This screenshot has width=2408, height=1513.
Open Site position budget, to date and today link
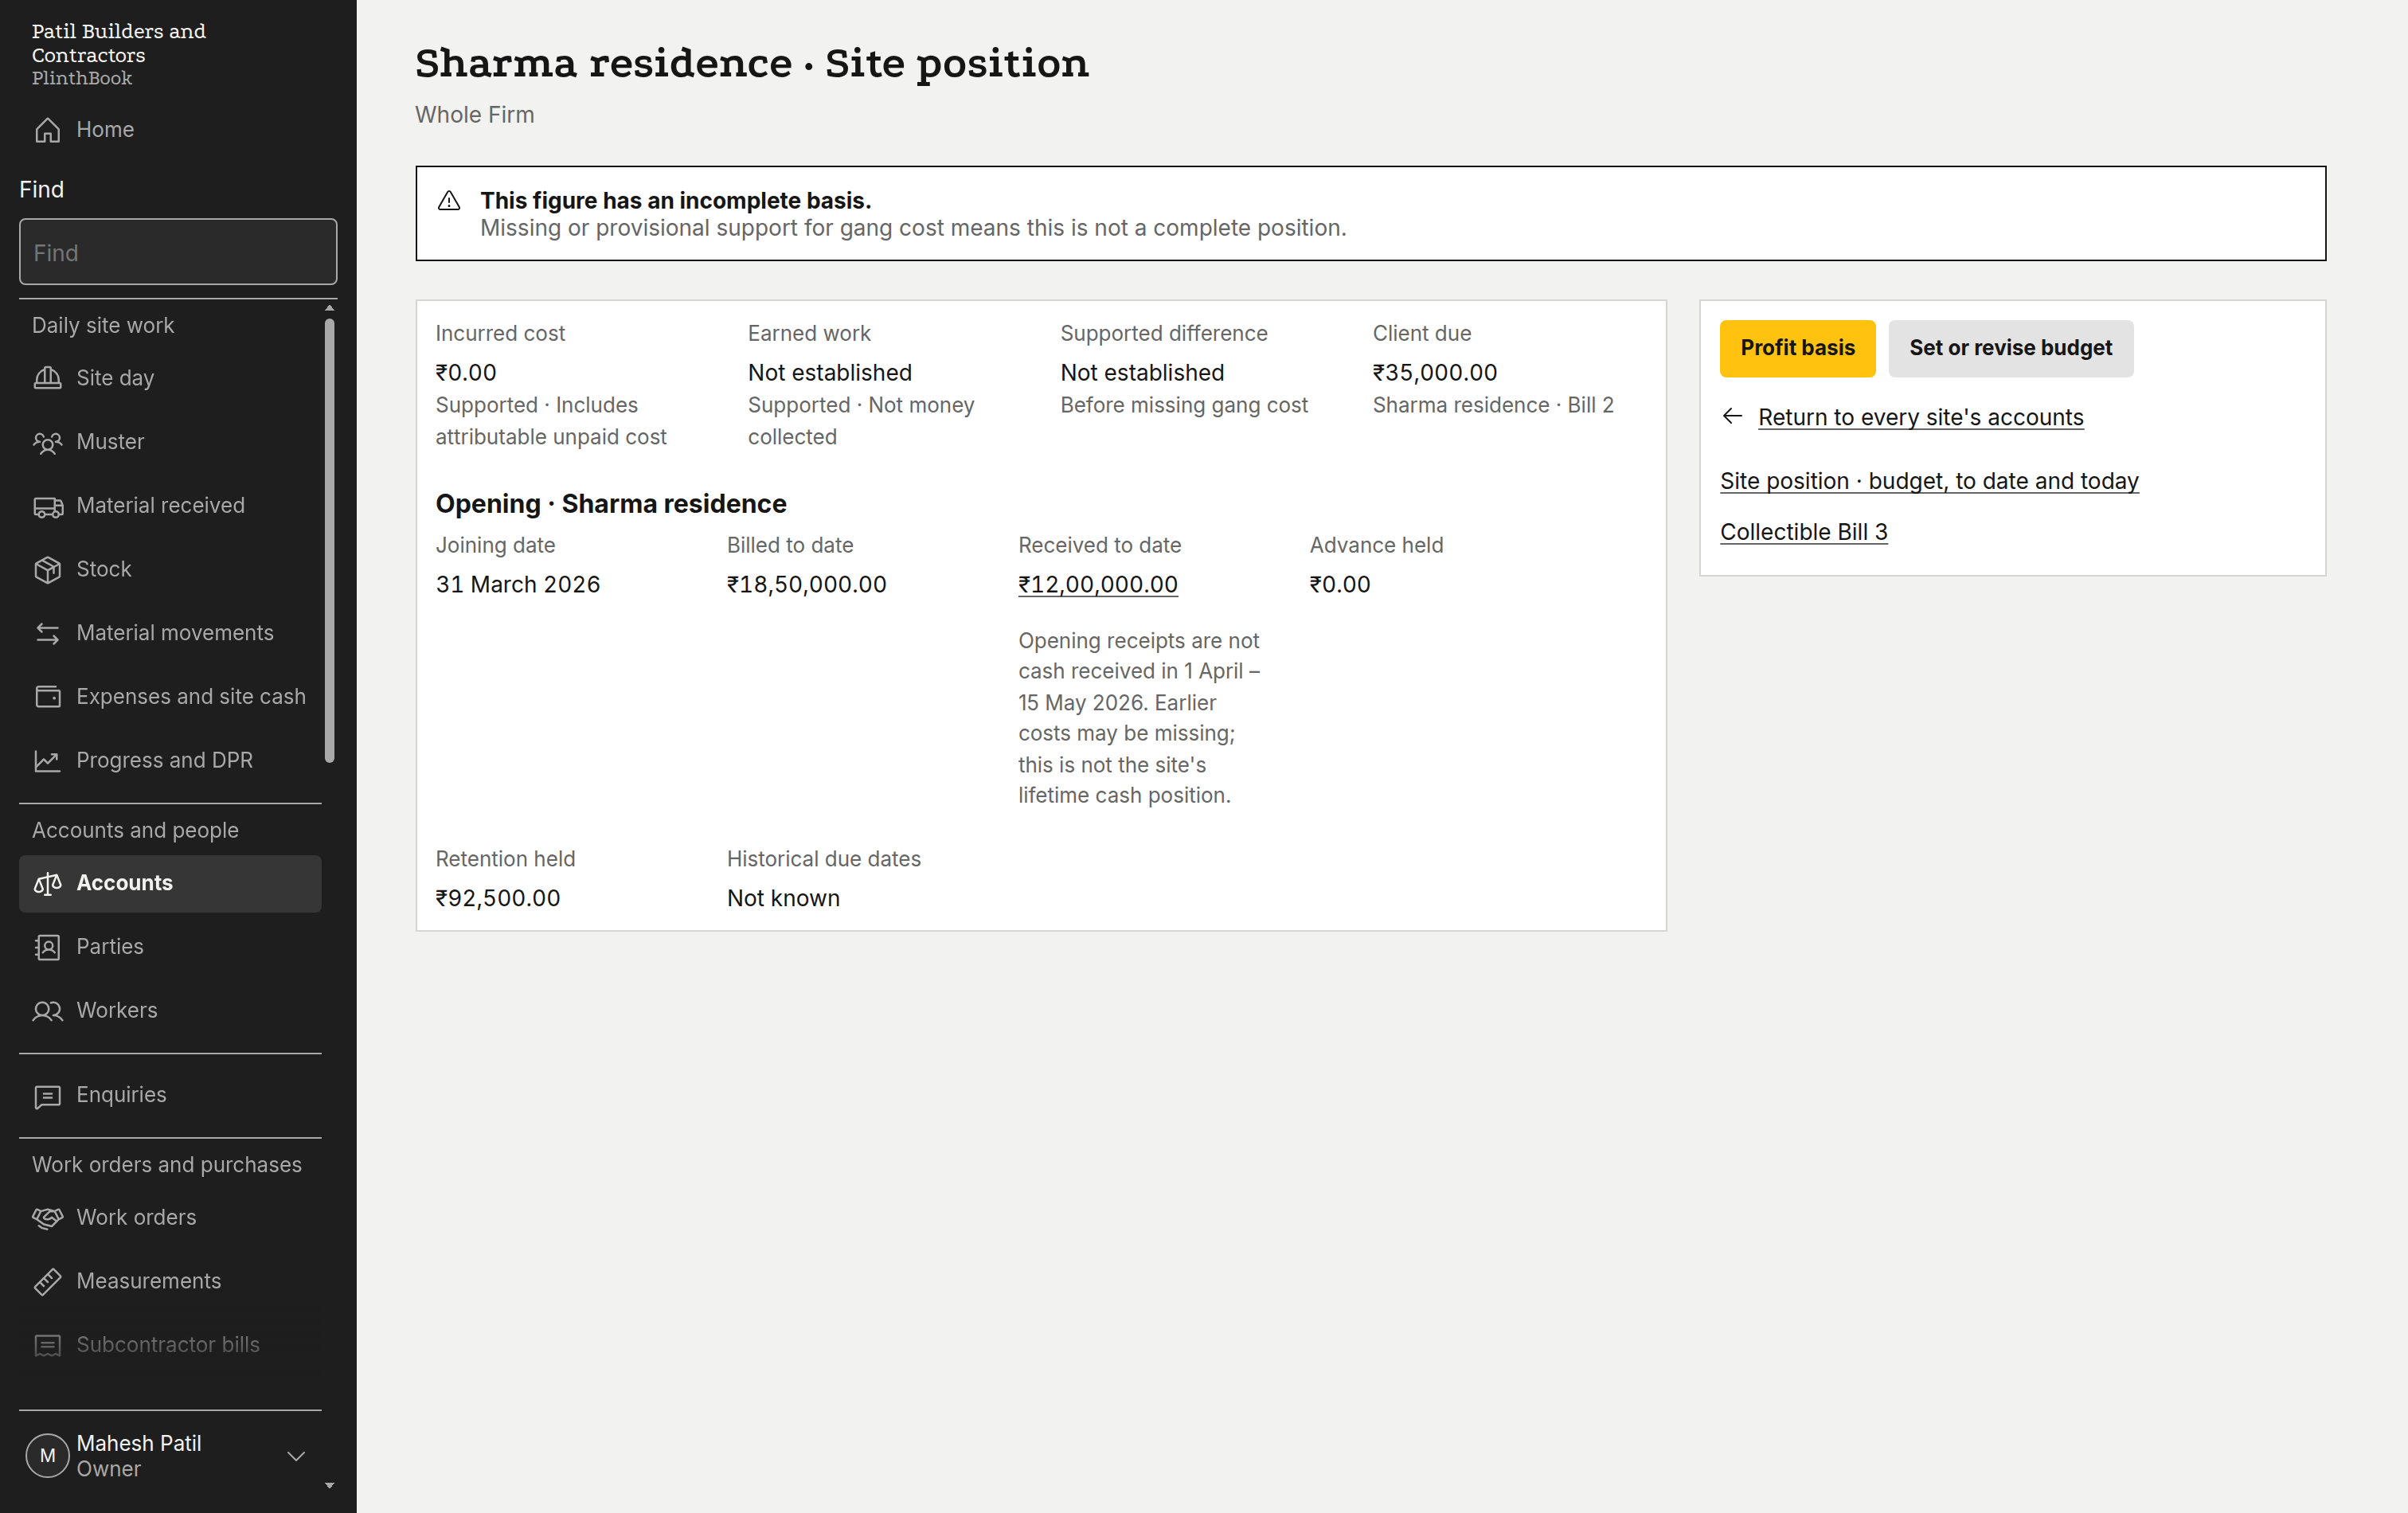pos(1929,481)
